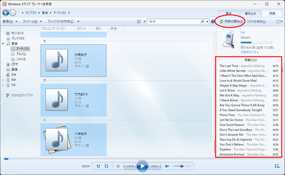Toggle repeat playback
Viewport: 285px width, 175px height.
107,166
